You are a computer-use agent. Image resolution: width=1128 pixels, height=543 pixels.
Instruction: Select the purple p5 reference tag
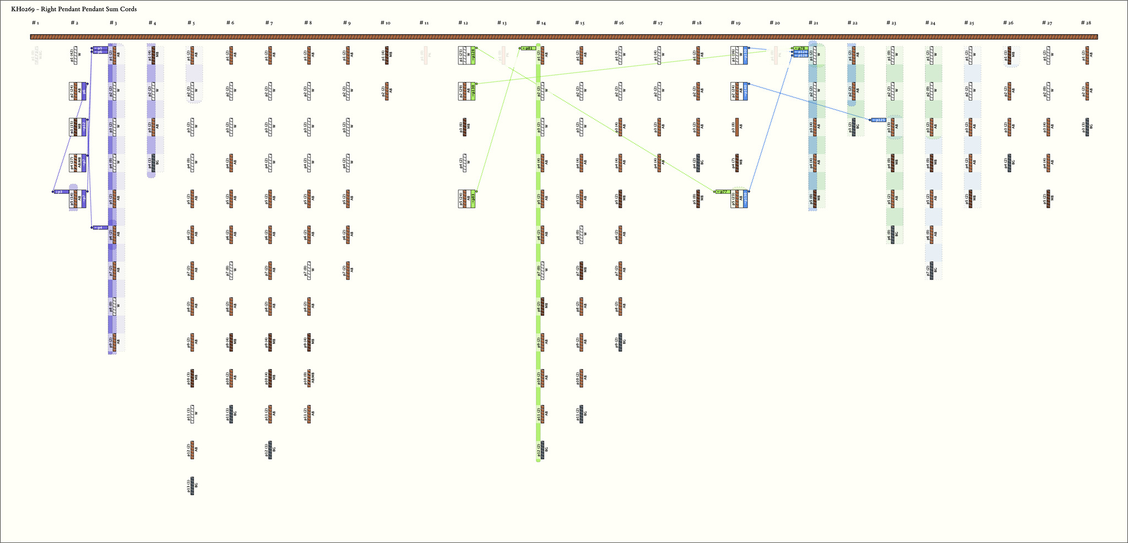(x=100, y=48)
